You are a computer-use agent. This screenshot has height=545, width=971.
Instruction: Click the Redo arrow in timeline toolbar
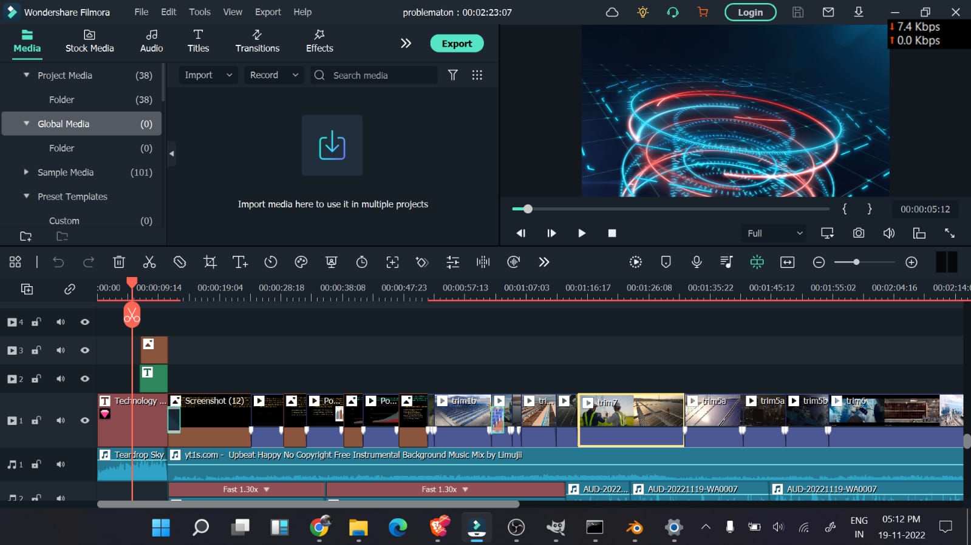pyautogui.click(x=89, y=262)
